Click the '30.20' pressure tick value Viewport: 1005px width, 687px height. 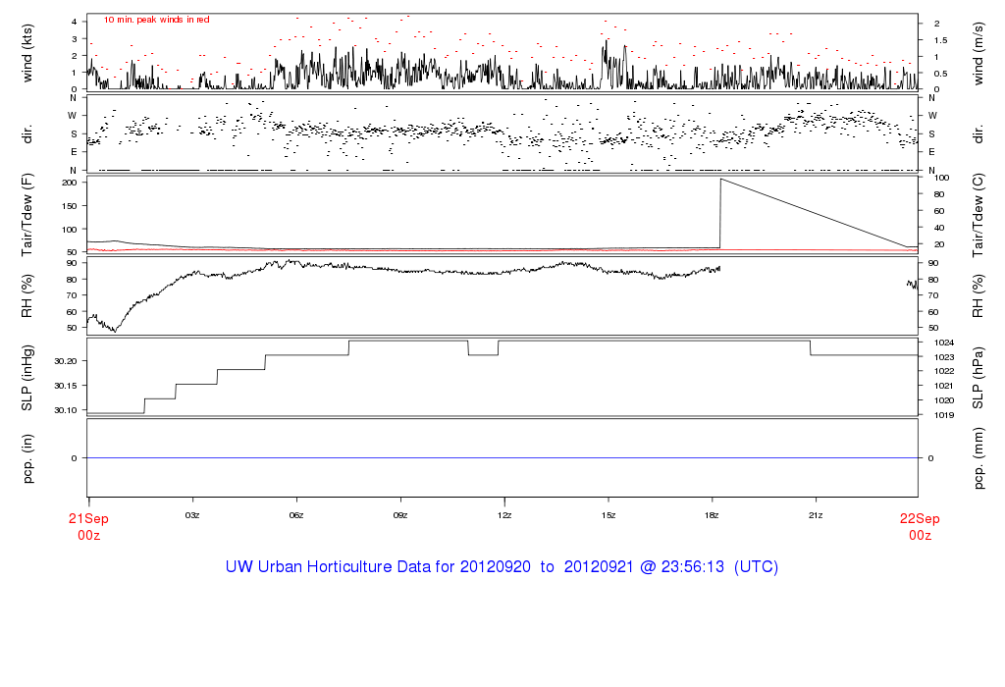(66, 361)
